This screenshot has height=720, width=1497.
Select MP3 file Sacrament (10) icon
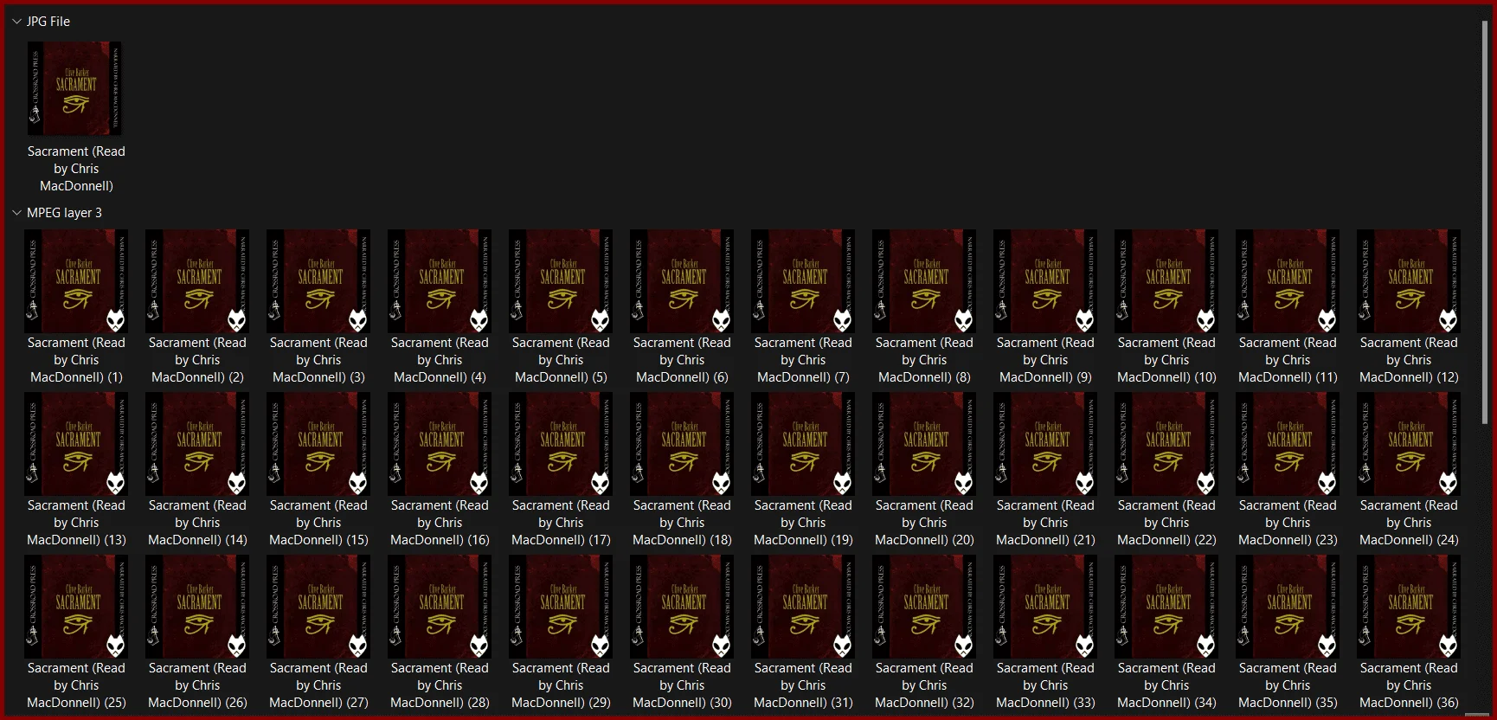click(x=1166, y=281)
